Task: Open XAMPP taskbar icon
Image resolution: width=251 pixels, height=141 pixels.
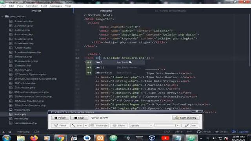Action: (x=100, y=138)
